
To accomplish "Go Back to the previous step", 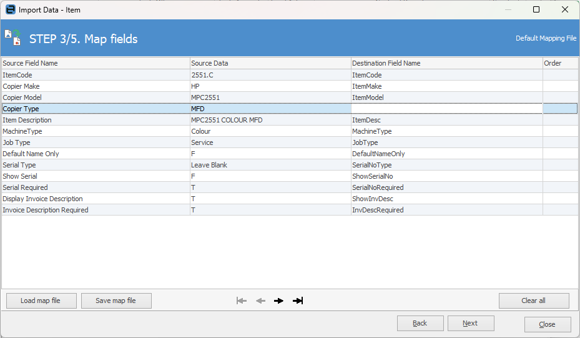I will [420, 323].
